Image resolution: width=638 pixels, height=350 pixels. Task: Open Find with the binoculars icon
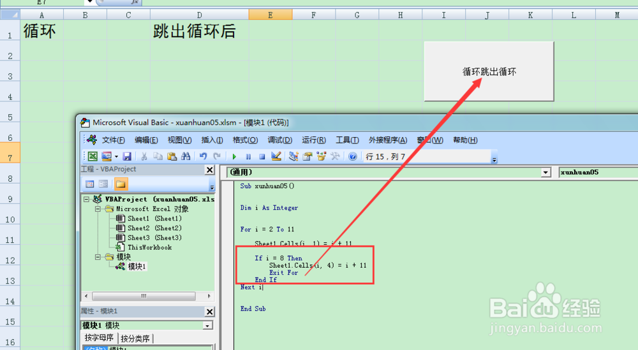(186, 156)
